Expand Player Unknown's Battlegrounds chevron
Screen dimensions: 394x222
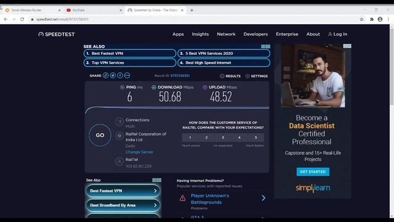coord(263,198)
